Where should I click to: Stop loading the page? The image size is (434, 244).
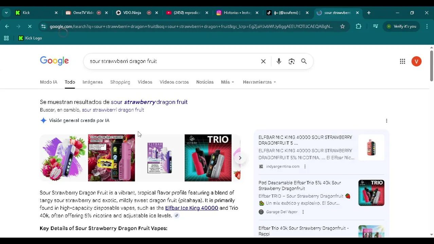point(30,26)
